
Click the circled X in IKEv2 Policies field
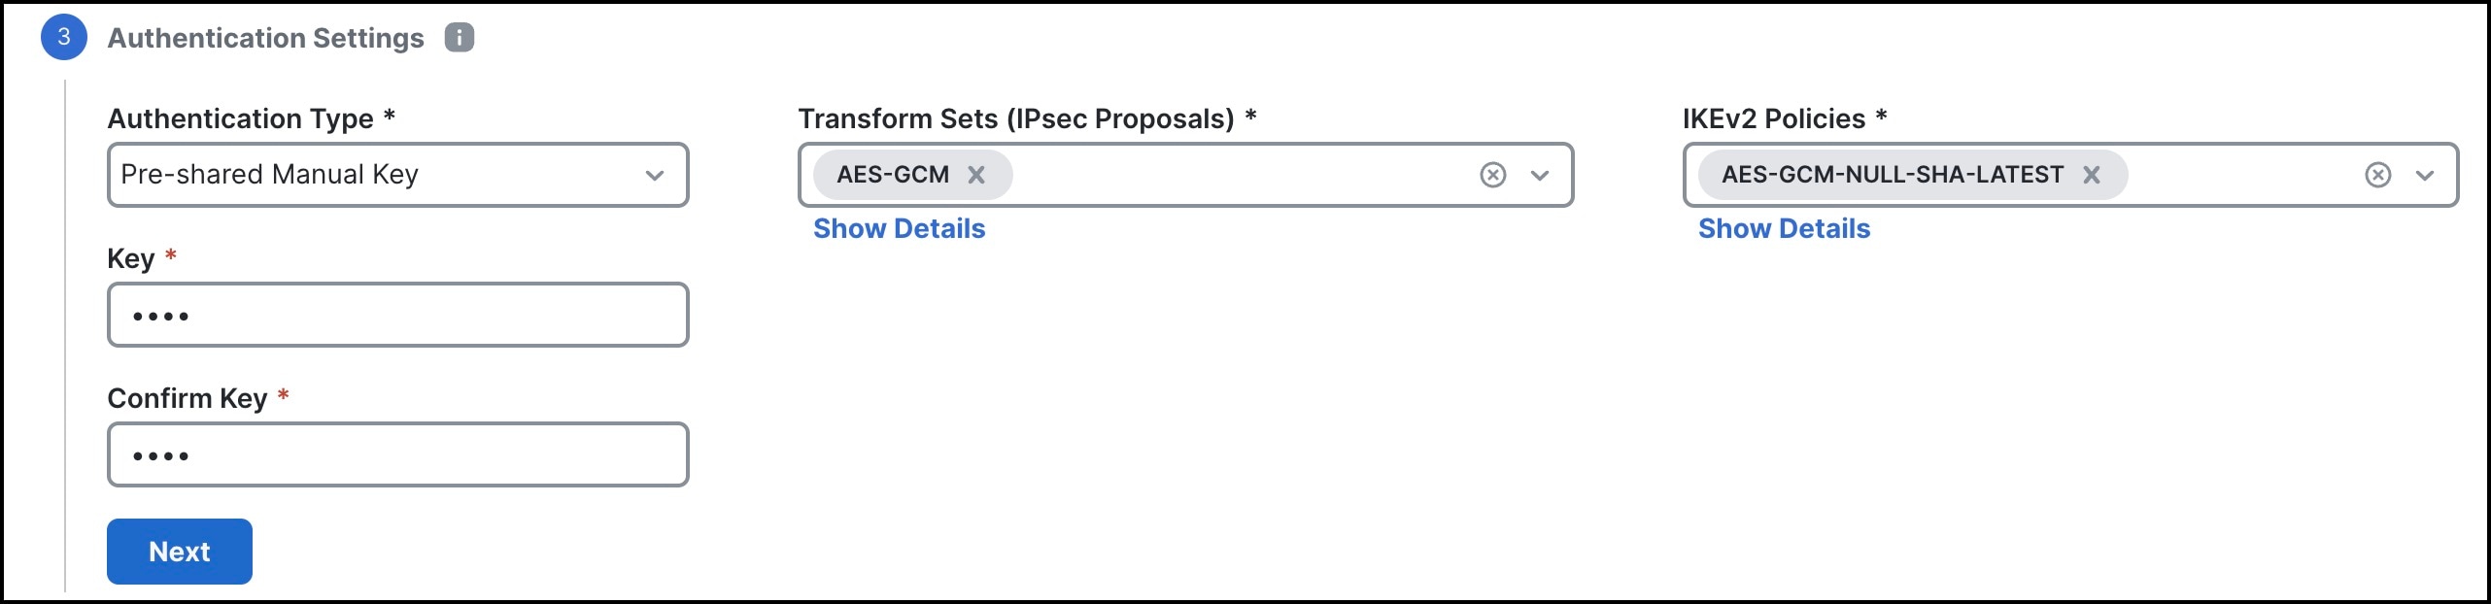pos(2377,175)
